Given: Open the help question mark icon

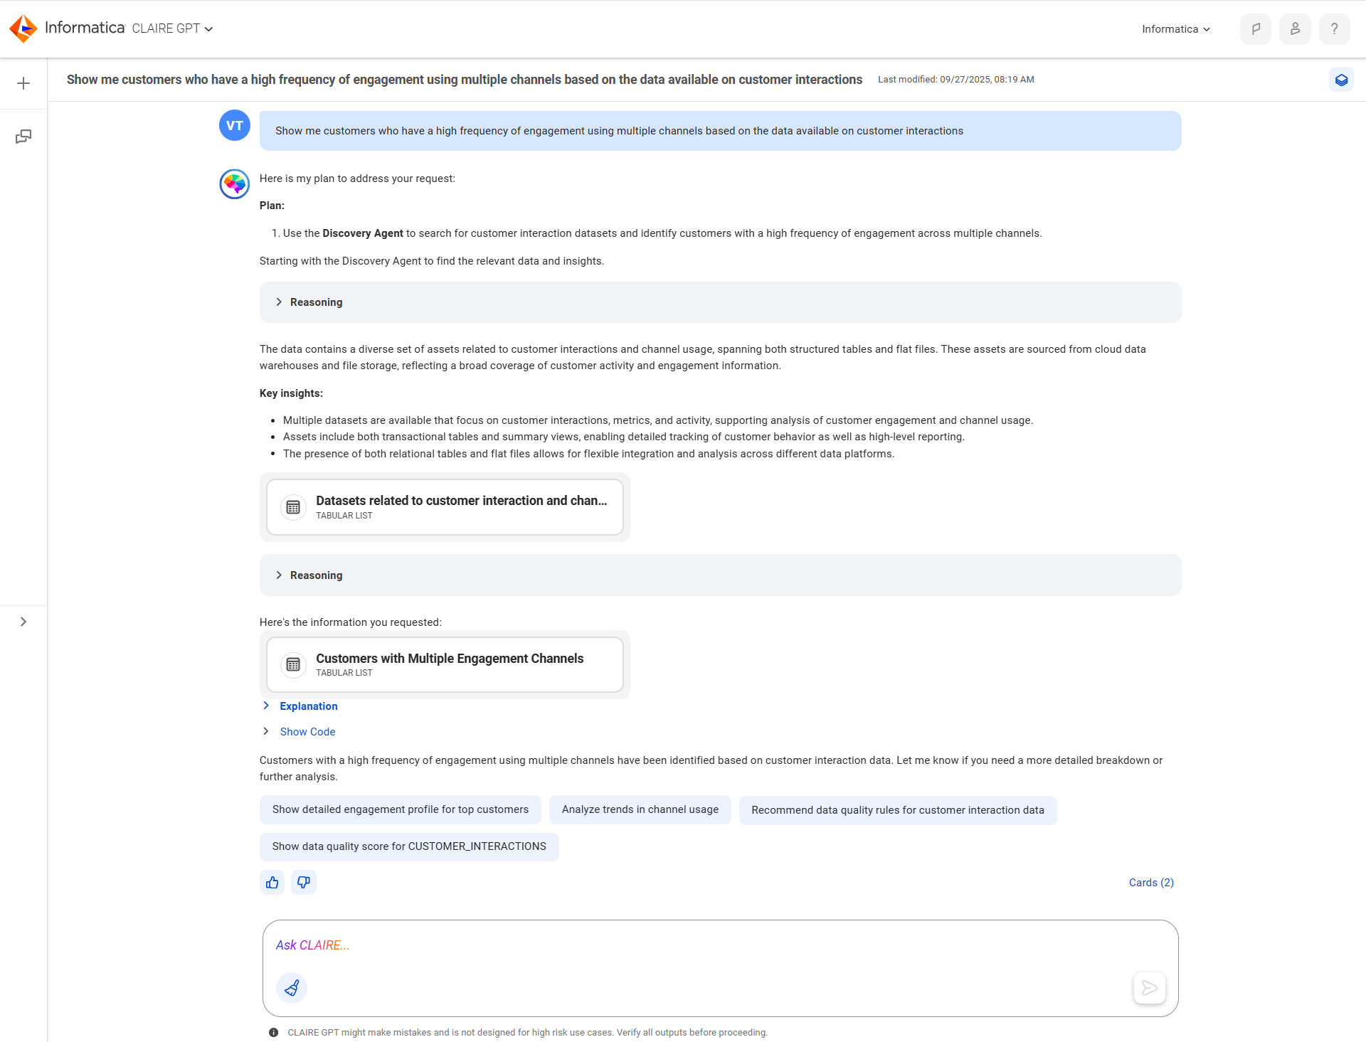Looking at the screenshot, I should [x=1334, y=29].
